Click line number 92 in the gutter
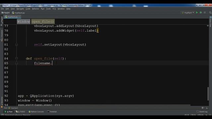Screen dimensions: 212x119 (x=6, y=96)
